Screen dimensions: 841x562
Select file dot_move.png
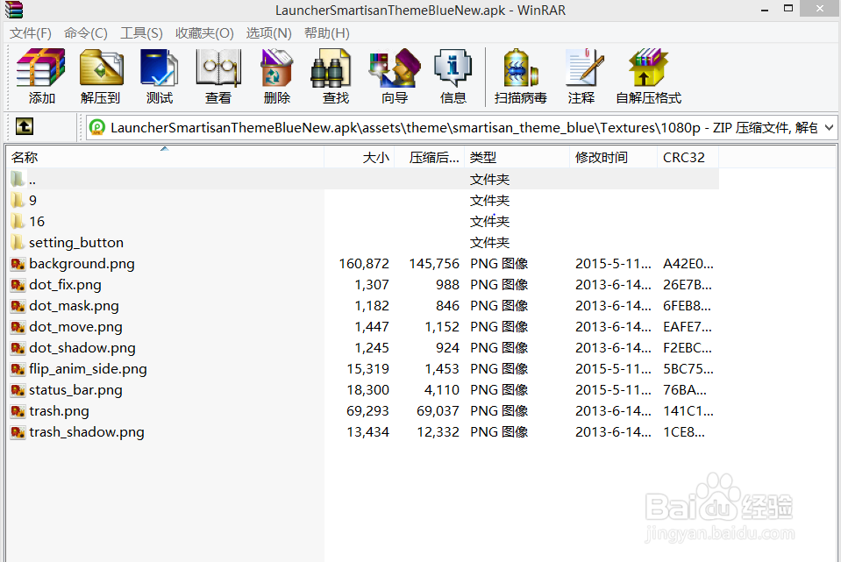pyautogui.click(x=75, y=326)
